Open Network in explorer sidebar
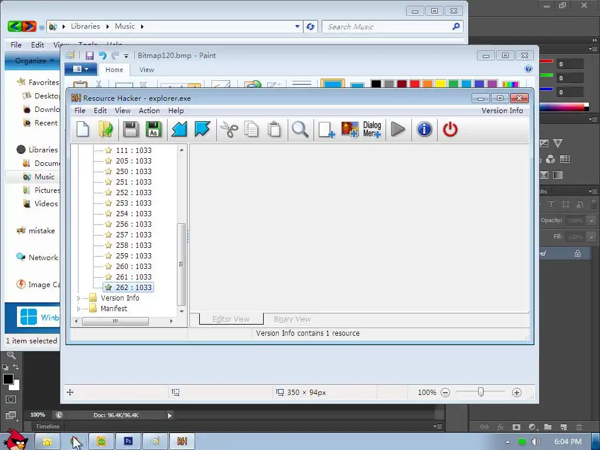Image resolution: width=600 pixels, height=450 pixels. [37, 258]
